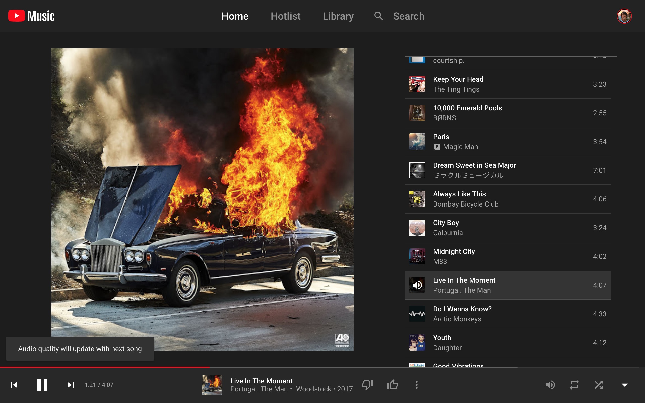This screenshot has width=645, height=403.
Task: Like the current song
Action: pyautogui.click(x=392, y=385)
